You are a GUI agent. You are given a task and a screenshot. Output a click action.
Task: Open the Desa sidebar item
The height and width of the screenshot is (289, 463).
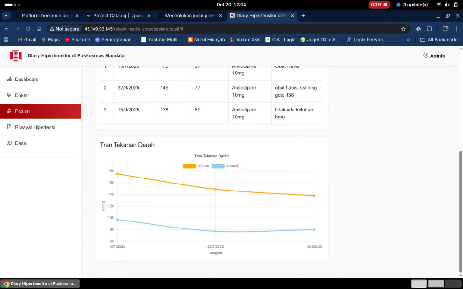40,143
